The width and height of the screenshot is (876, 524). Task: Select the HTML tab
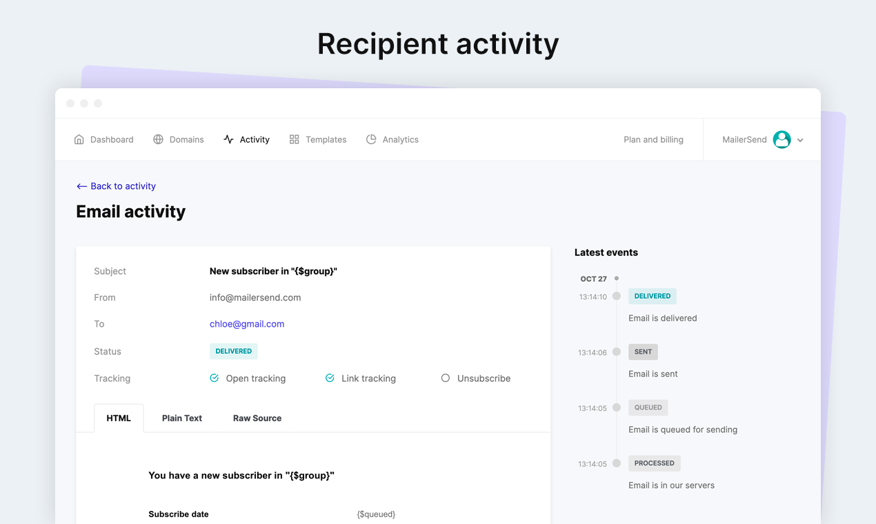[x=119, y=418]
